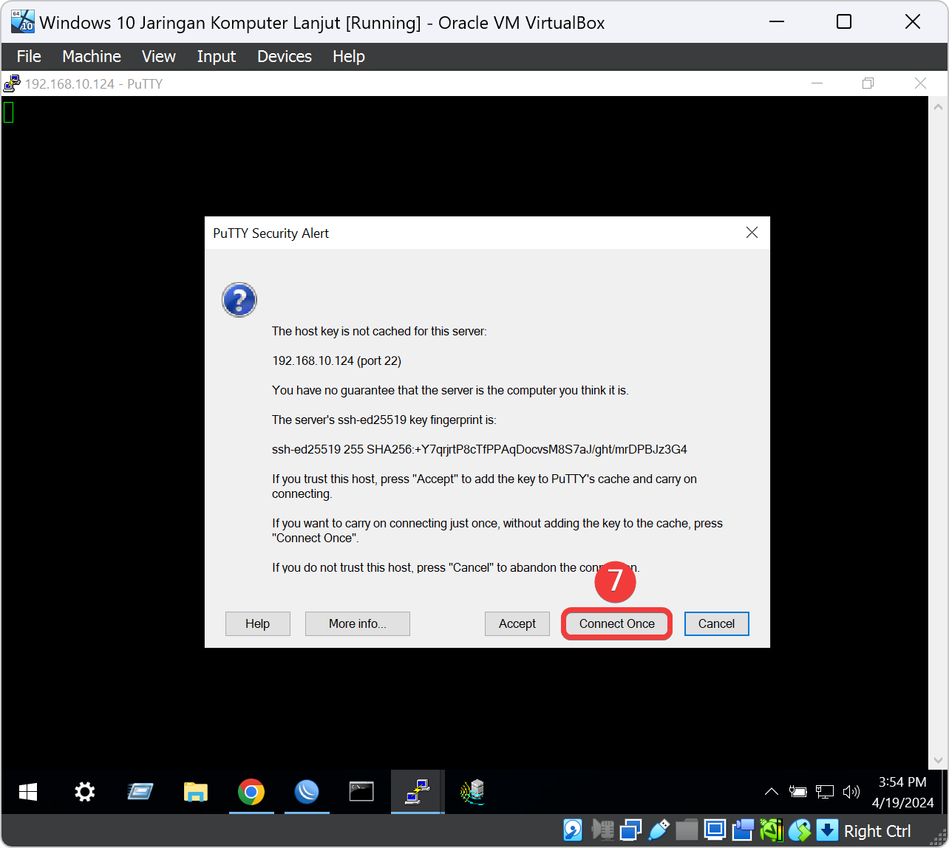This screenshot has height=848, width=949.
Task: Click the VirtualBox hard disk activity icon
Action: 573,830
